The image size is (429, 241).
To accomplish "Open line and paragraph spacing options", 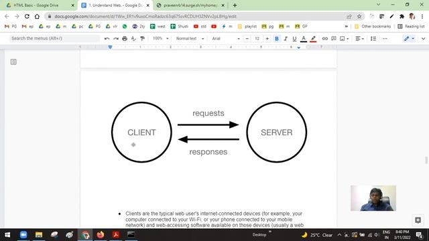I will pos(373,39).
